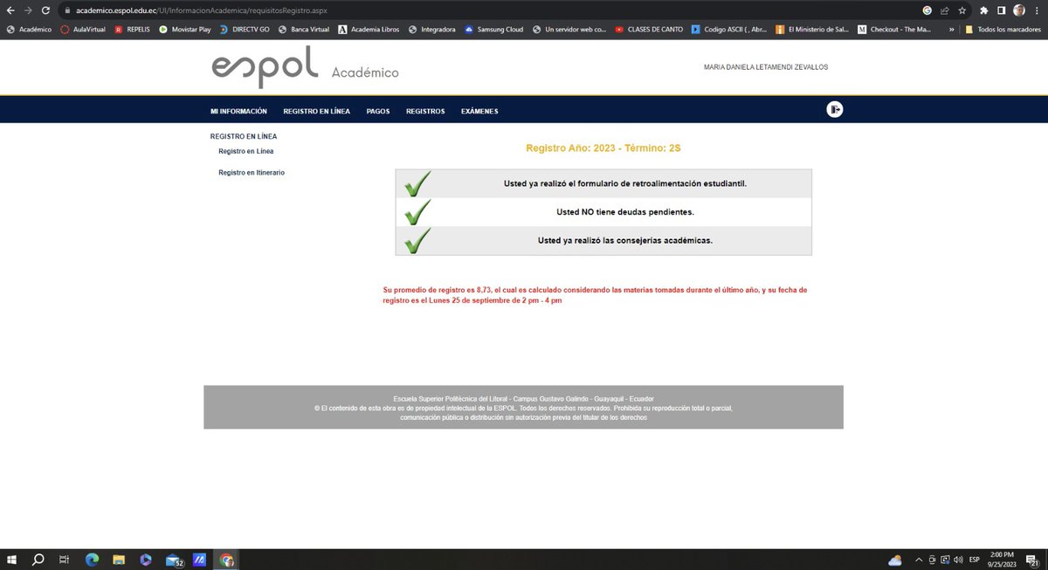1048x570 pixels.
Task: Open the Registro en Itinerario sidebar link
Action: click(252, 173)
